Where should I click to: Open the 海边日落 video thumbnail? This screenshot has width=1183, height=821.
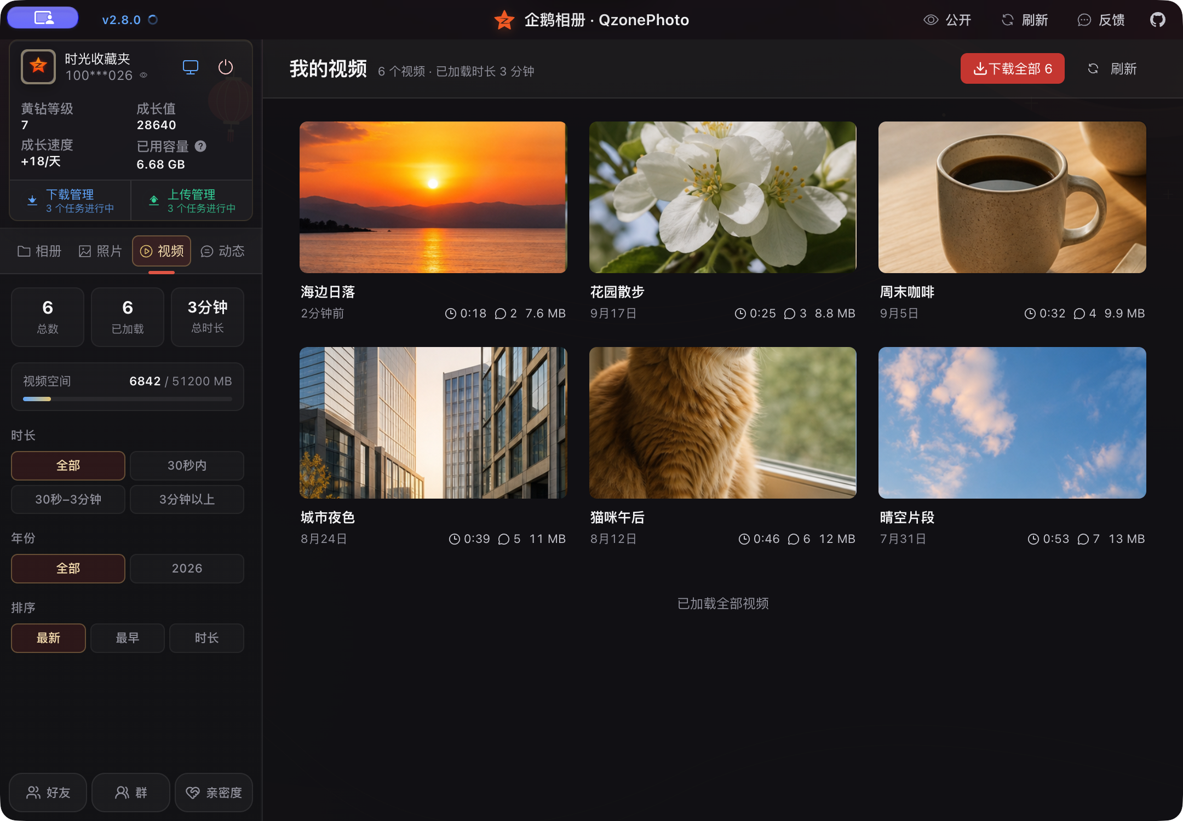[433, 197]
